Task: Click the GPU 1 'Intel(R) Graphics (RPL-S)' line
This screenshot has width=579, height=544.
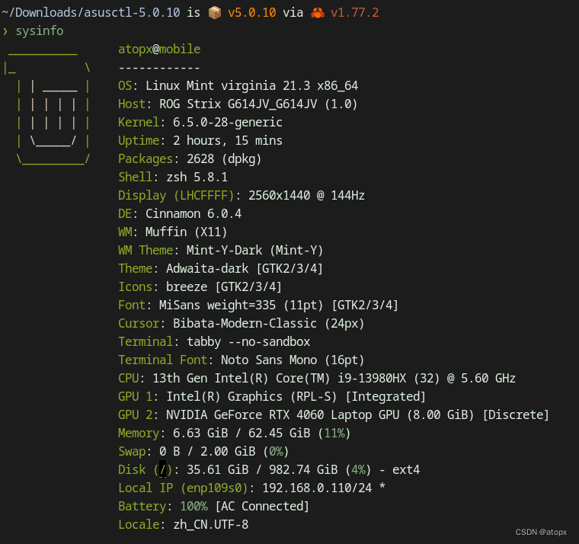Action: [x=272, y=397]
